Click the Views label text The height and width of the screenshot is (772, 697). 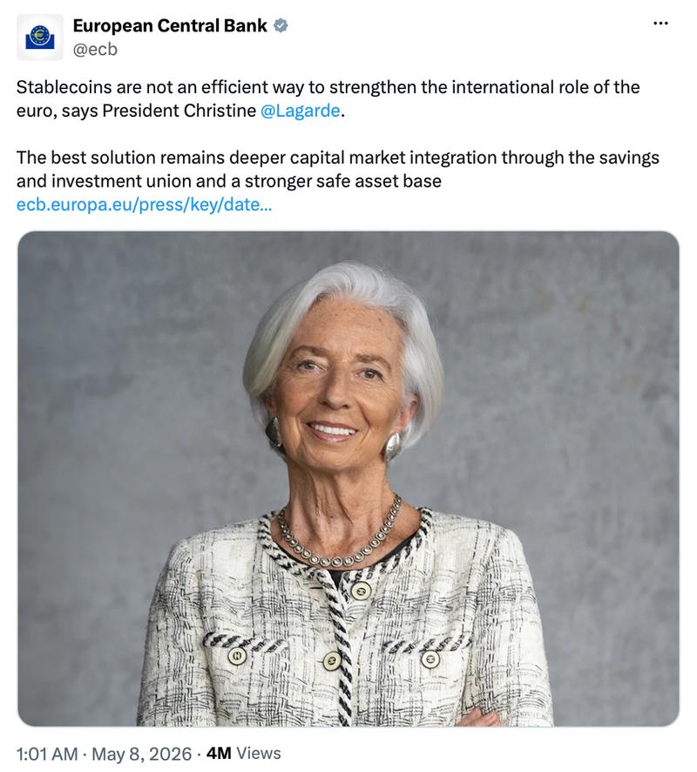tap(259, 754)
